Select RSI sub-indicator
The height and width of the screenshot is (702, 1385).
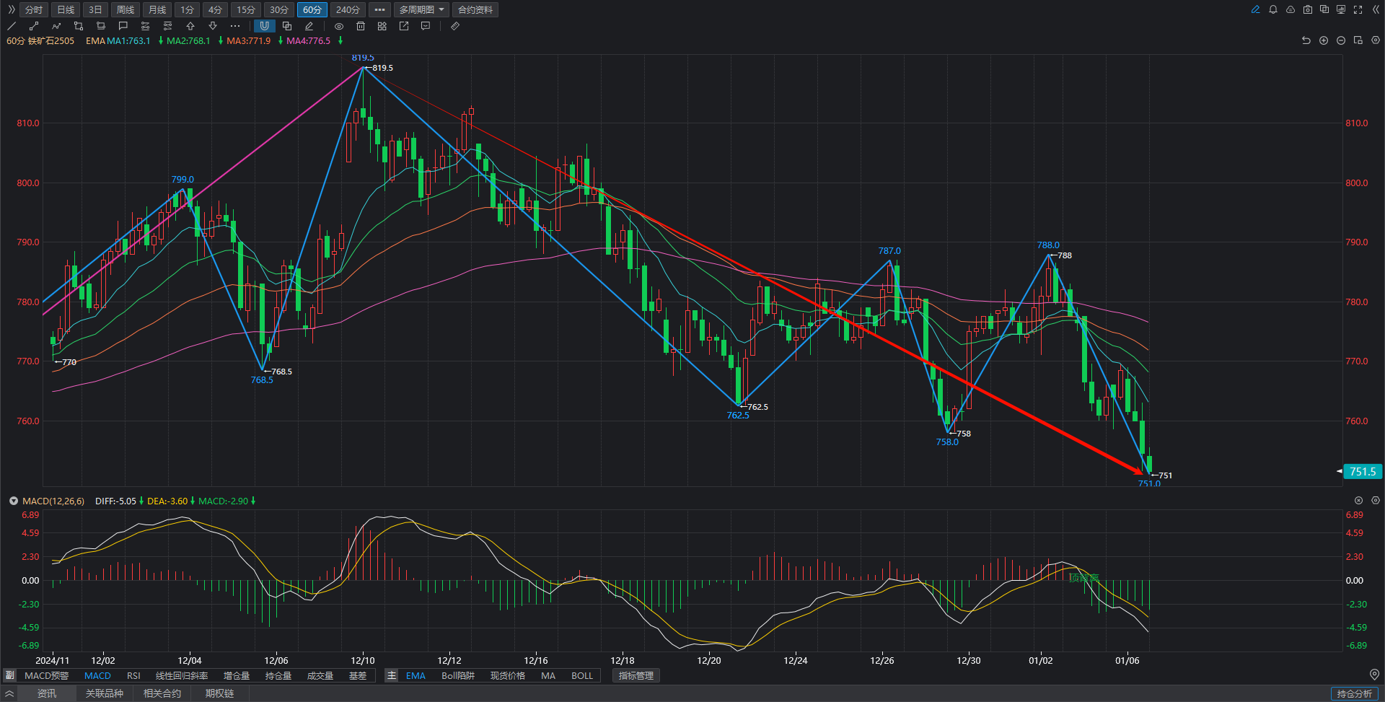click(x=133, y=676)
